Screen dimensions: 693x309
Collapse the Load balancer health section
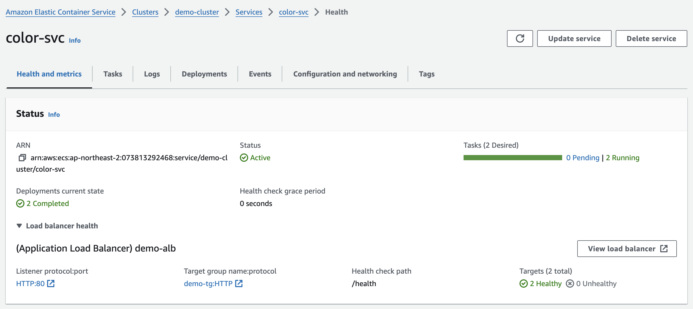coord(19,226)
